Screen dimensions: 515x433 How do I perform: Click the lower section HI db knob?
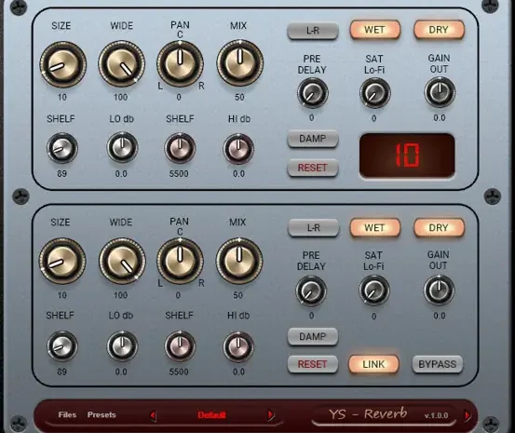point(238,347)
